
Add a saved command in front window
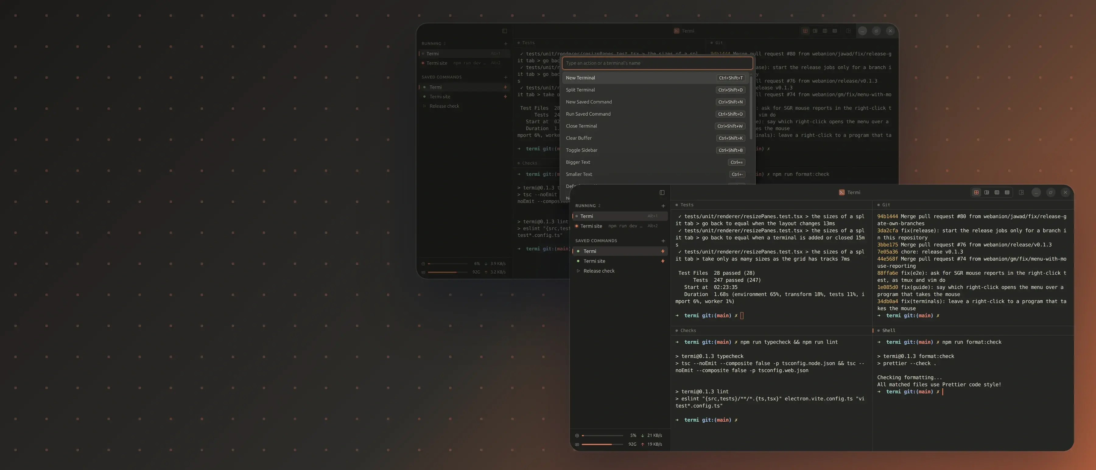[663, 241]
